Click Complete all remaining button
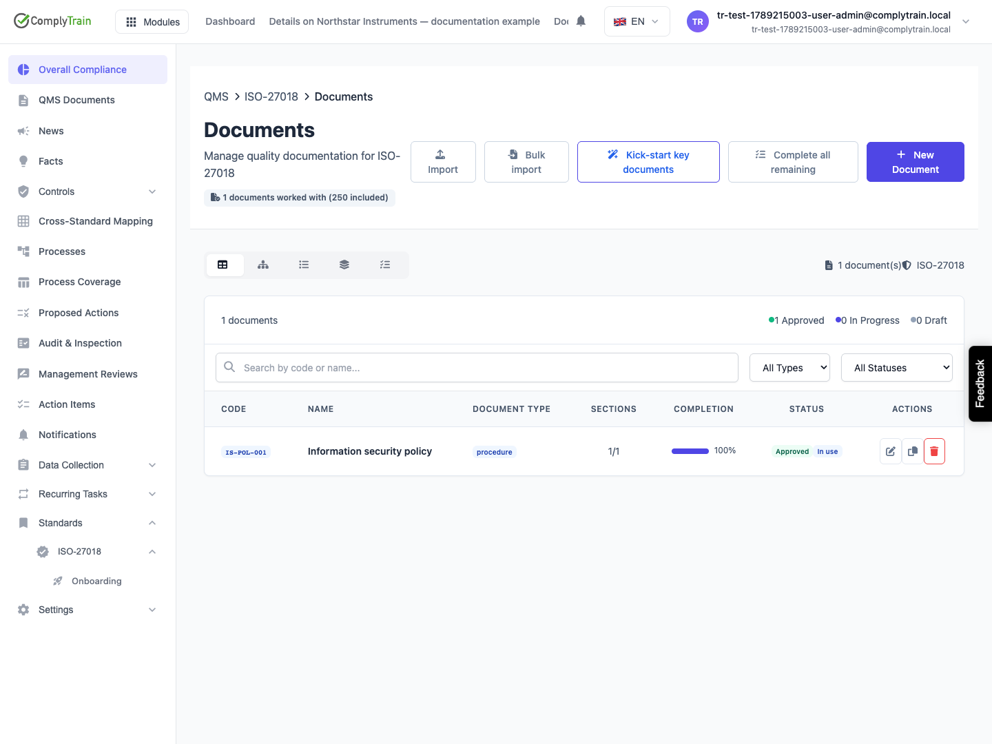Viewport: 992px width, 744px height. pyautogui.click(x=793, y=162)
